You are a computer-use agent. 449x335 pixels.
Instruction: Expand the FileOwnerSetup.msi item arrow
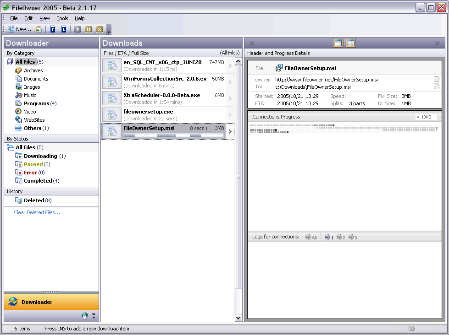point(230,132)
